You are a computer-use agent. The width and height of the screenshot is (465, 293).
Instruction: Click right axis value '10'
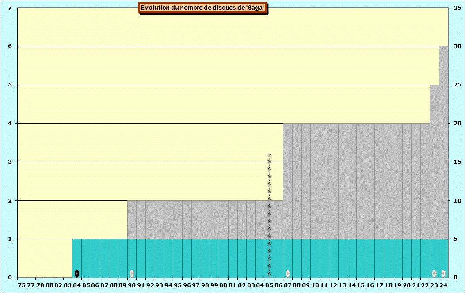click(457, 201)
